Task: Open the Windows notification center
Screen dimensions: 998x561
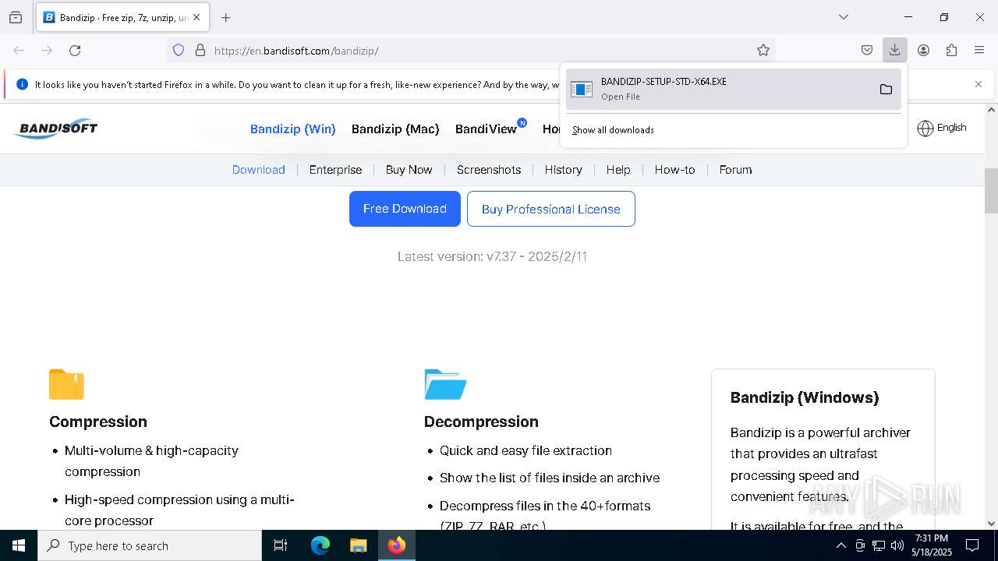Action: [x=972, y=545]
